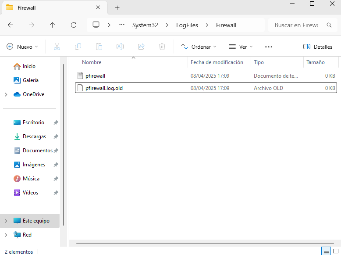341x255 pixels.
Task: Click the Rename icon in toolbar
Action: tap(120, 47)
